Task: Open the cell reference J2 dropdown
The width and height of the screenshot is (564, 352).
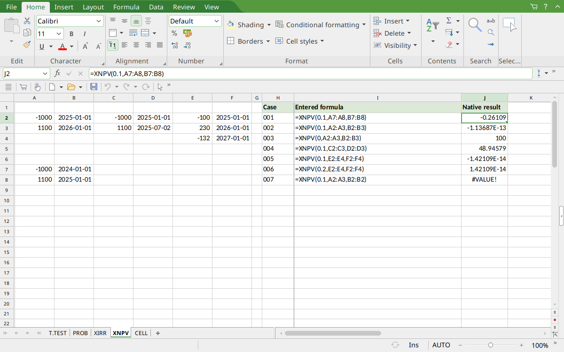Action: coord(46,74)
